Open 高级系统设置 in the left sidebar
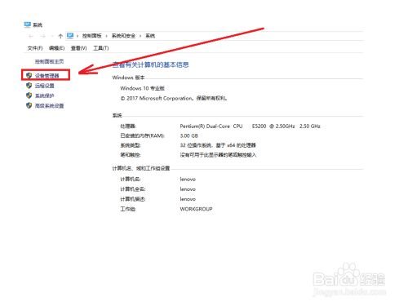This screenshot has height=306, width=408. (x=49, y=105)
